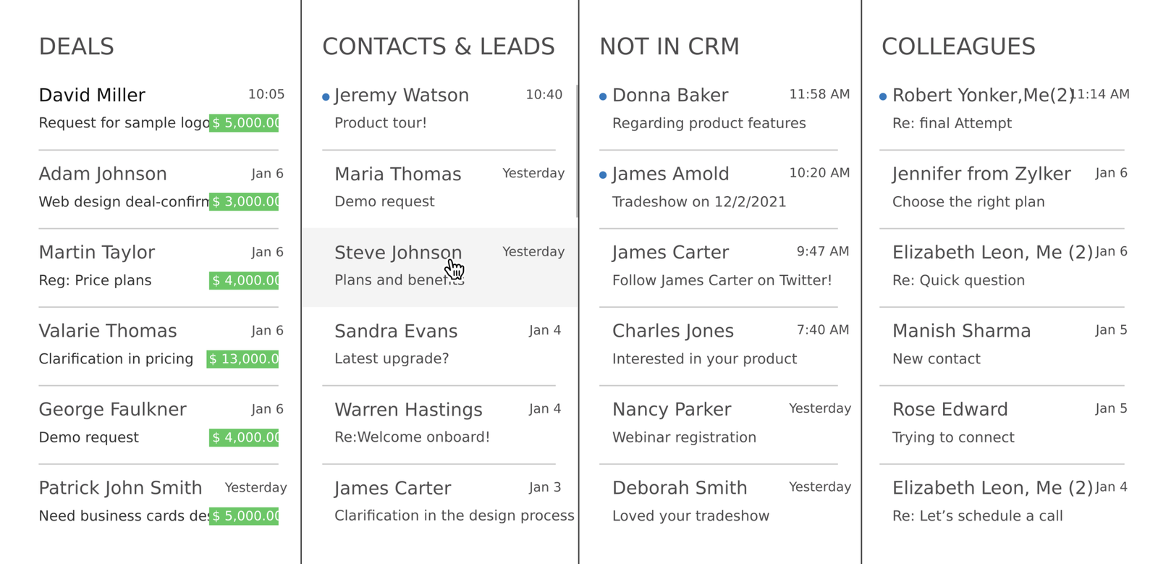Click the $3,000.00 deal amount badge
1158x564 pixels.
[244, 201]
